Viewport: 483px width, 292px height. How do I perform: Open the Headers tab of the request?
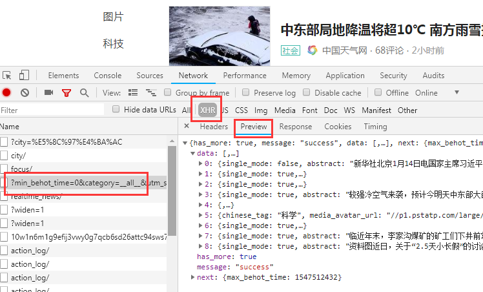tap(214, 127)
